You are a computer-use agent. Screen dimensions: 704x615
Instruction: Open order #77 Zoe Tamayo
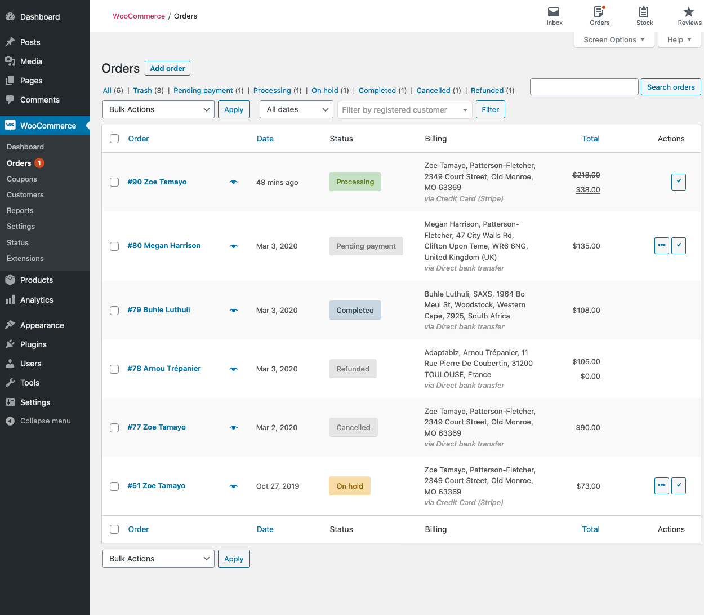157,427
